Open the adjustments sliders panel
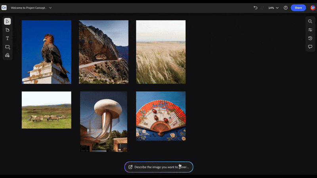 [x=310, y=30]
